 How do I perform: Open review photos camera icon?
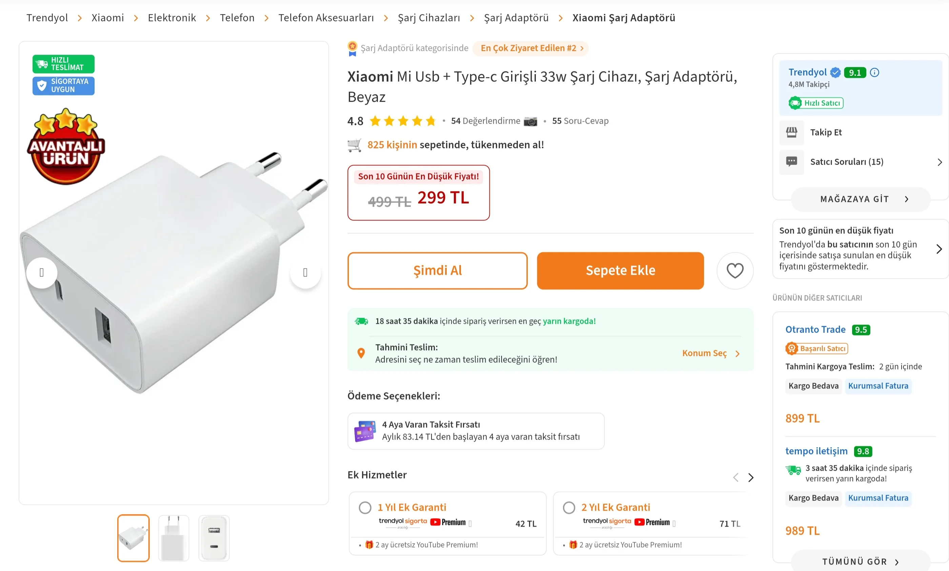coord(530,121)
